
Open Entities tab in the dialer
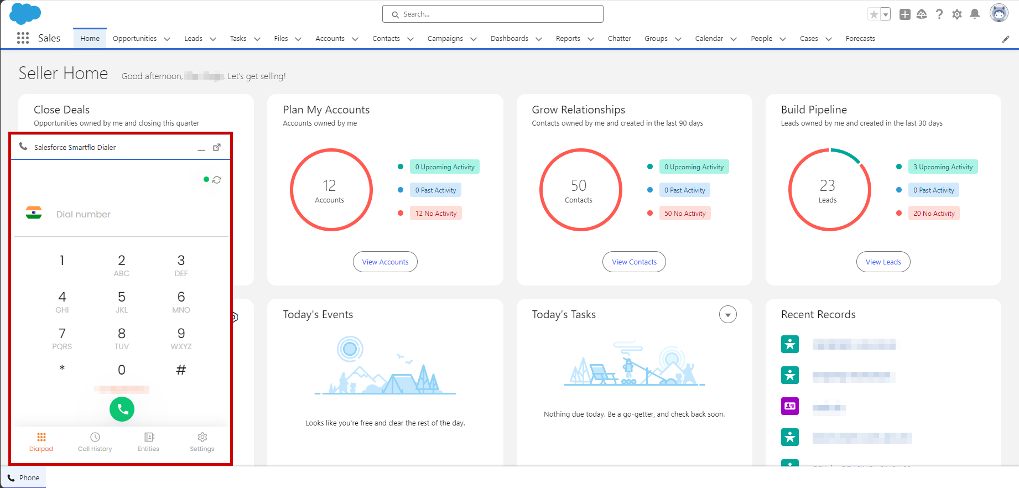[x=149, y=442]
